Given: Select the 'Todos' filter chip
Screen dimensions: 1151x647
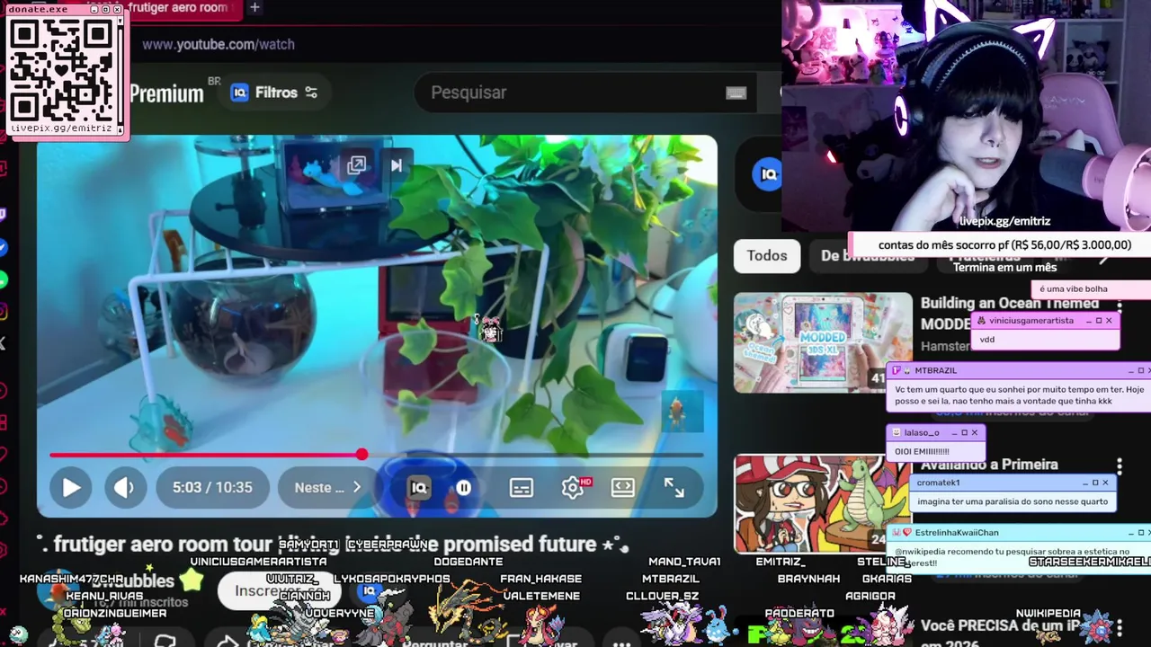Looking at the screenshot, I should coord(767,255).
